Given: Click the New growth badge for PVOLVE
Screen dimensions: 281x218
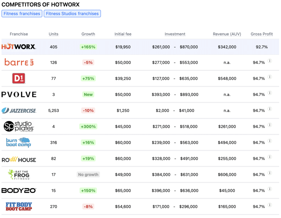Looking at the screenshot, I should pos(88,94).
